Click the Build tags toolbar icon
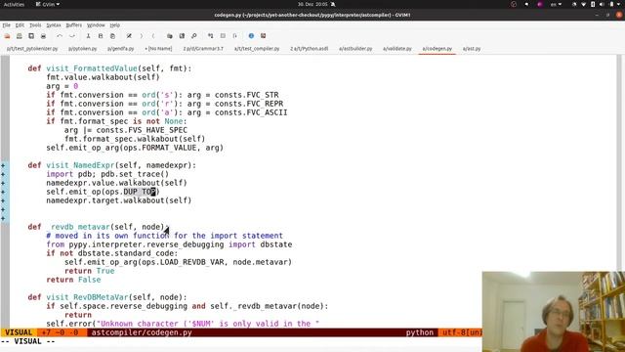The width and height of the screenshot is (625, 352). click(x=223, y=36)
